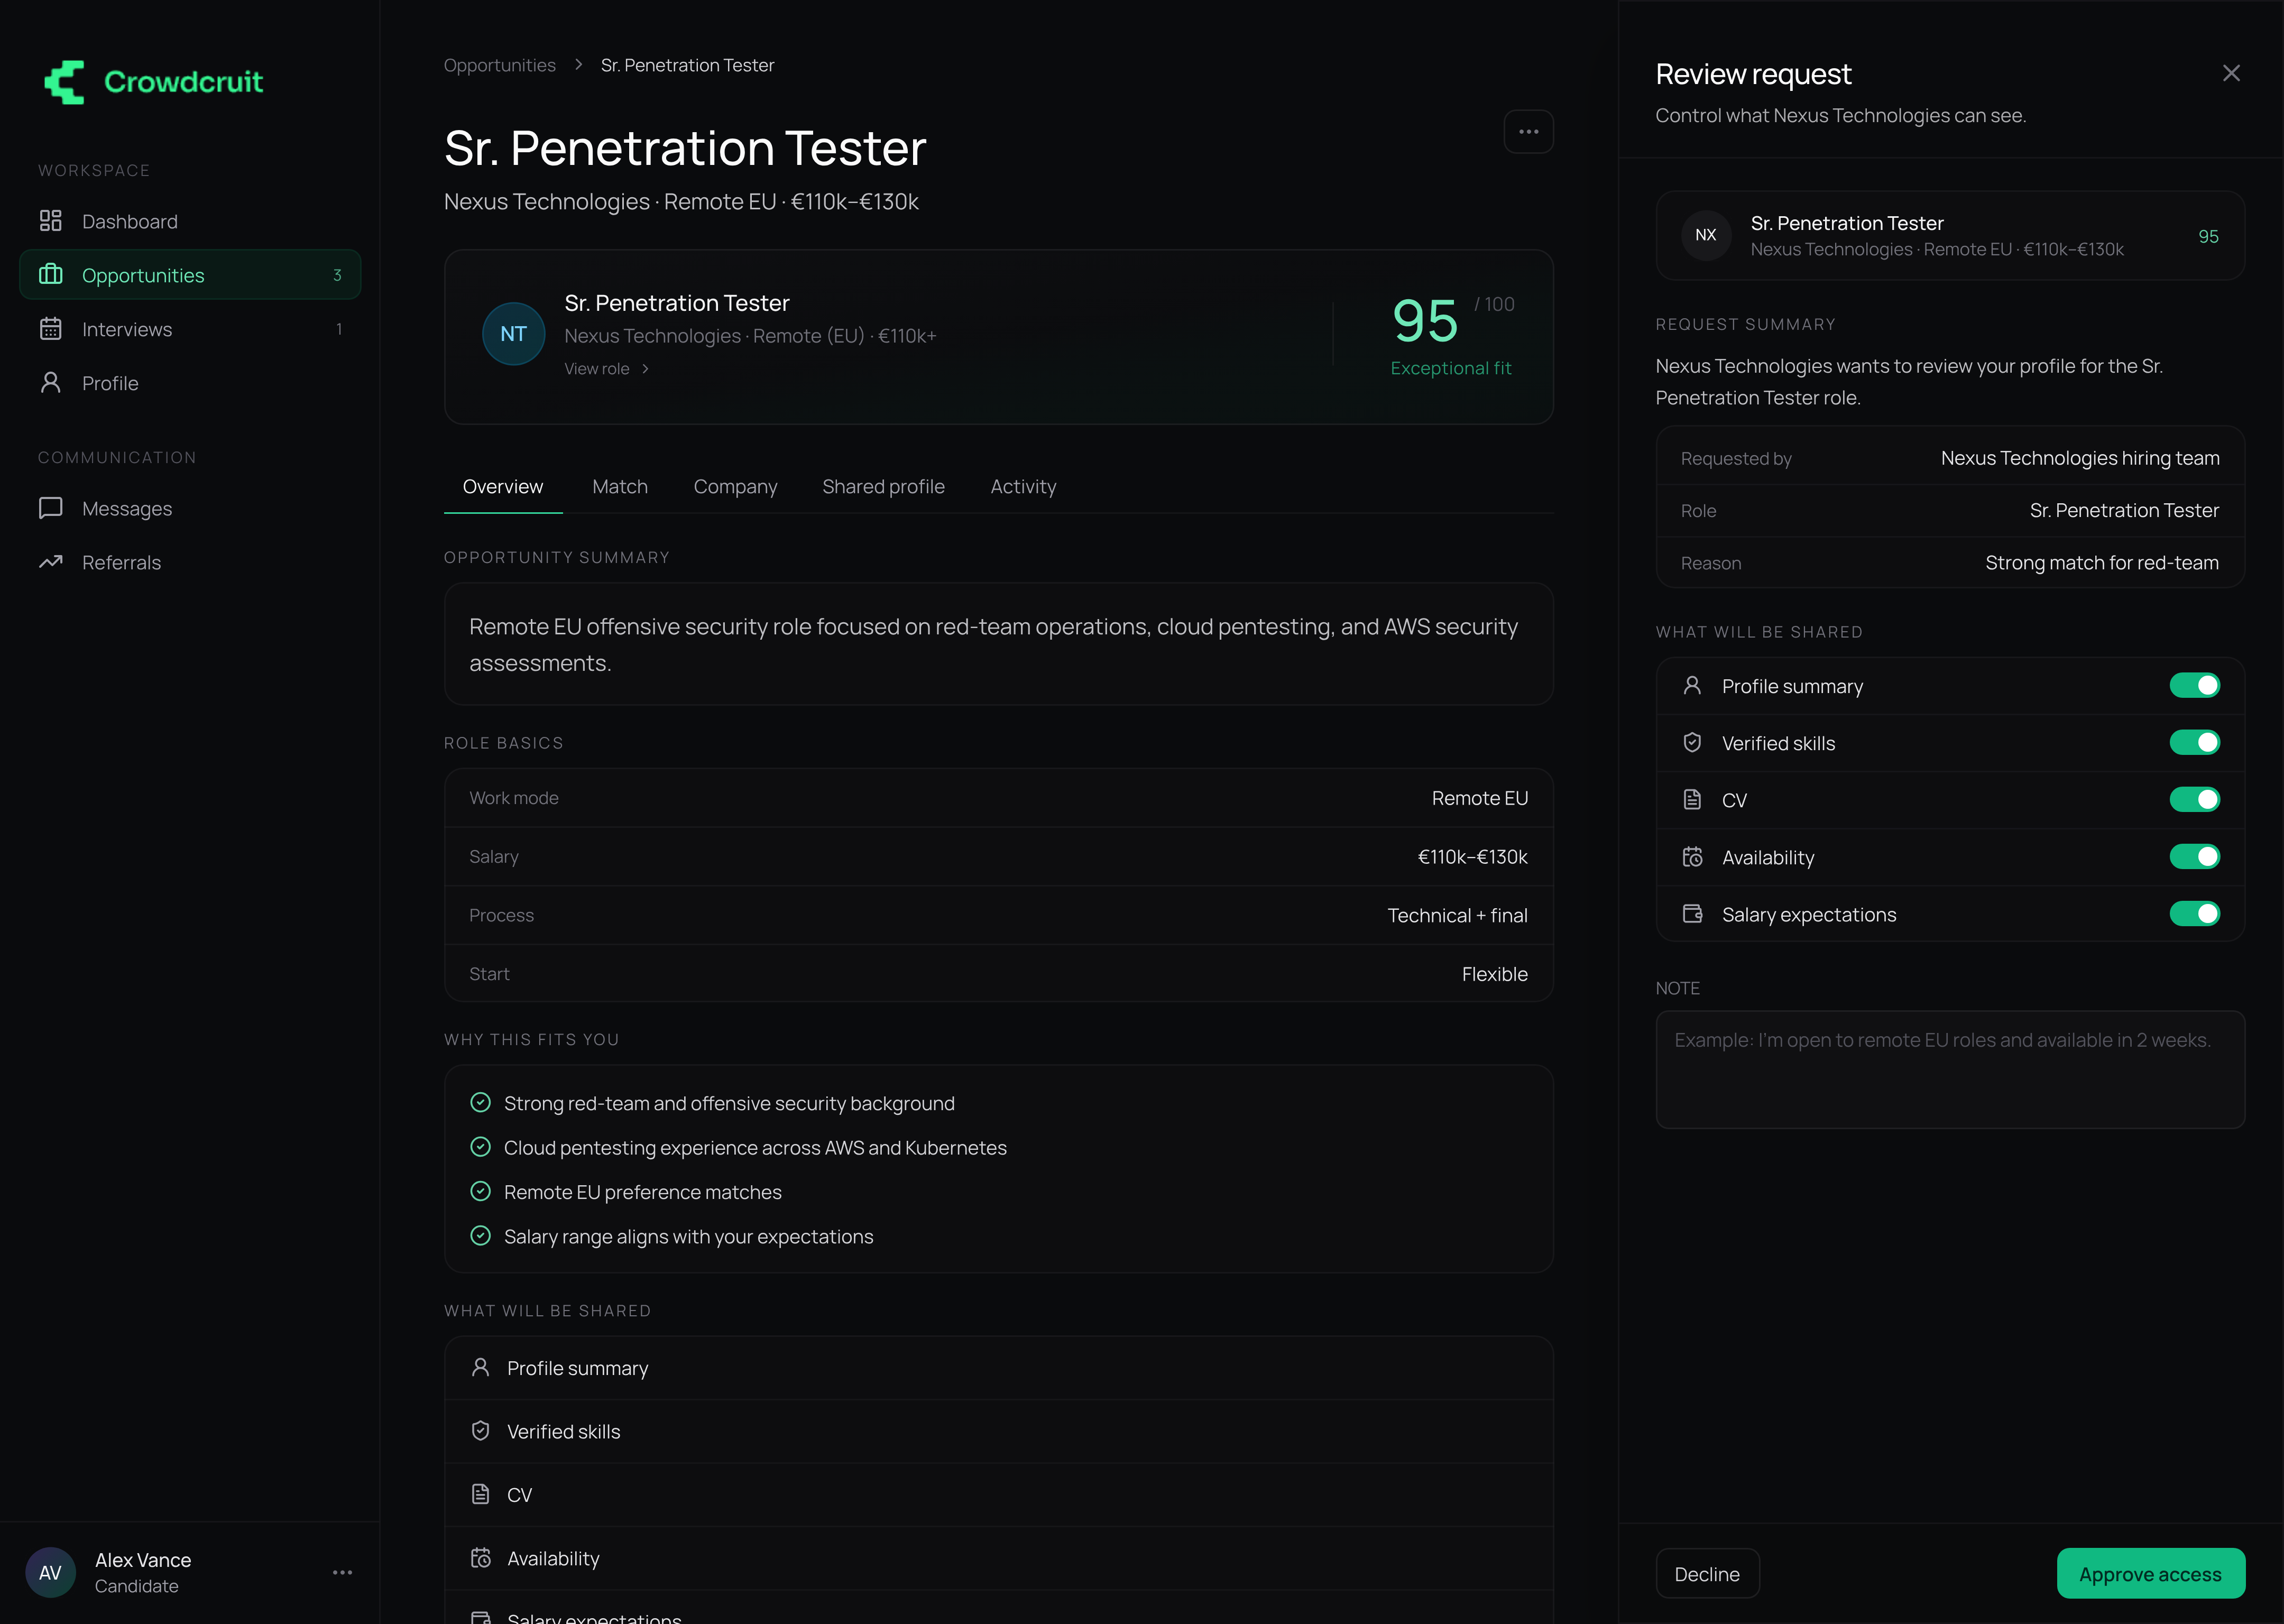
Task: Click check icon beside Salary range aligns
Action: pos(480,1235)
